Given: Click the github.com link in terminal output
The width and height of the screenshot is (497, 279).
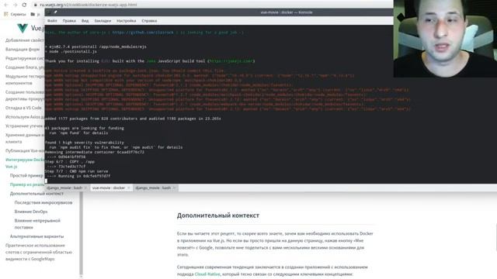Looking at the screenshot, I should (x=143, y=33).
